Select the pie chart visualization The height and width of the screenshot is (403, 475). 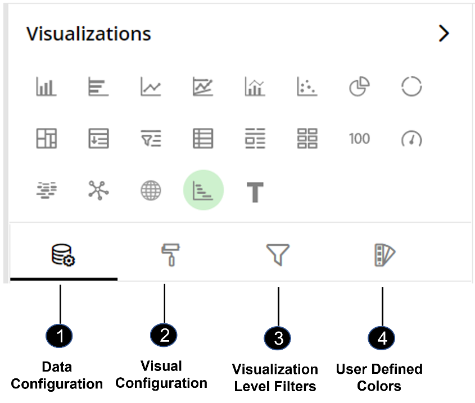[359, 86]
